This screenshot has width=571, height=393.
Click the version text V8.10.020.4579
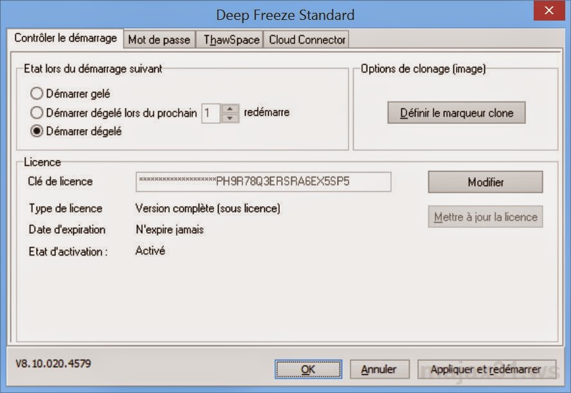click(53, 363)
